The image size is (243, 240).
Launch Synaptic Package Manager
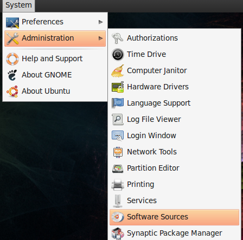coord(174,233)
